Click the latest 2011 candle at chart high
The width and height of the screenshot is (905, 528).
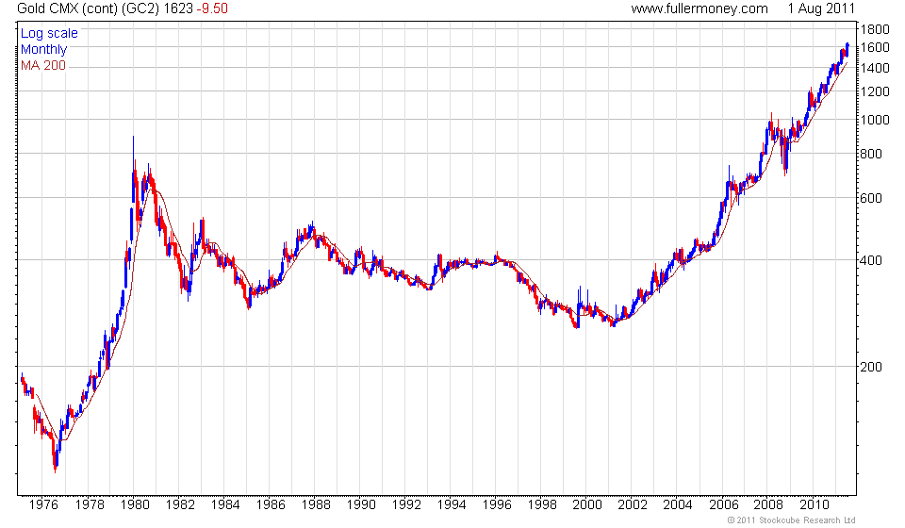tap(847, 50)
